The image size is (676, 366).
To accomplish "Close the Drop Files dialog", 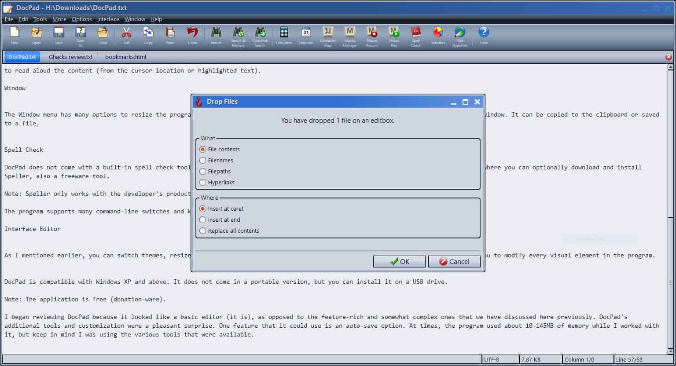I will point(477,102).
